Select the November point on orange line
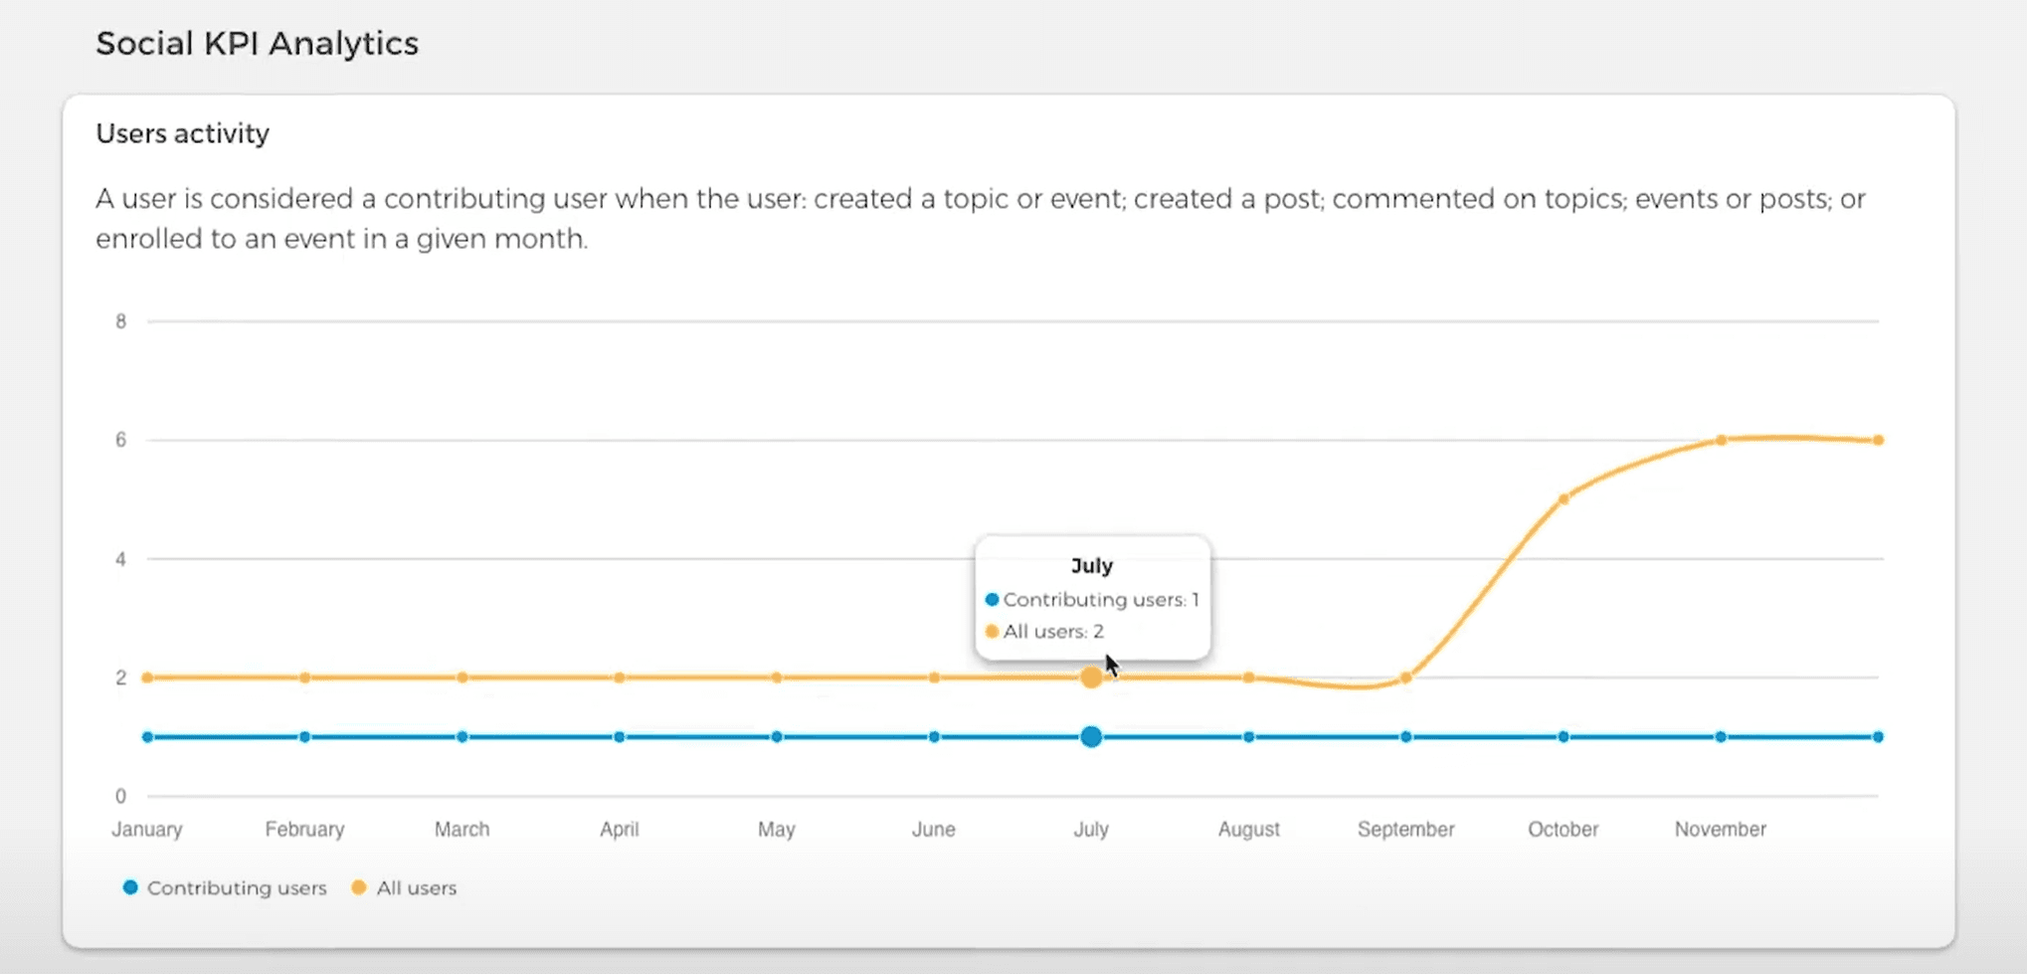The image size is (2027, 974). tap(1721, 440)
